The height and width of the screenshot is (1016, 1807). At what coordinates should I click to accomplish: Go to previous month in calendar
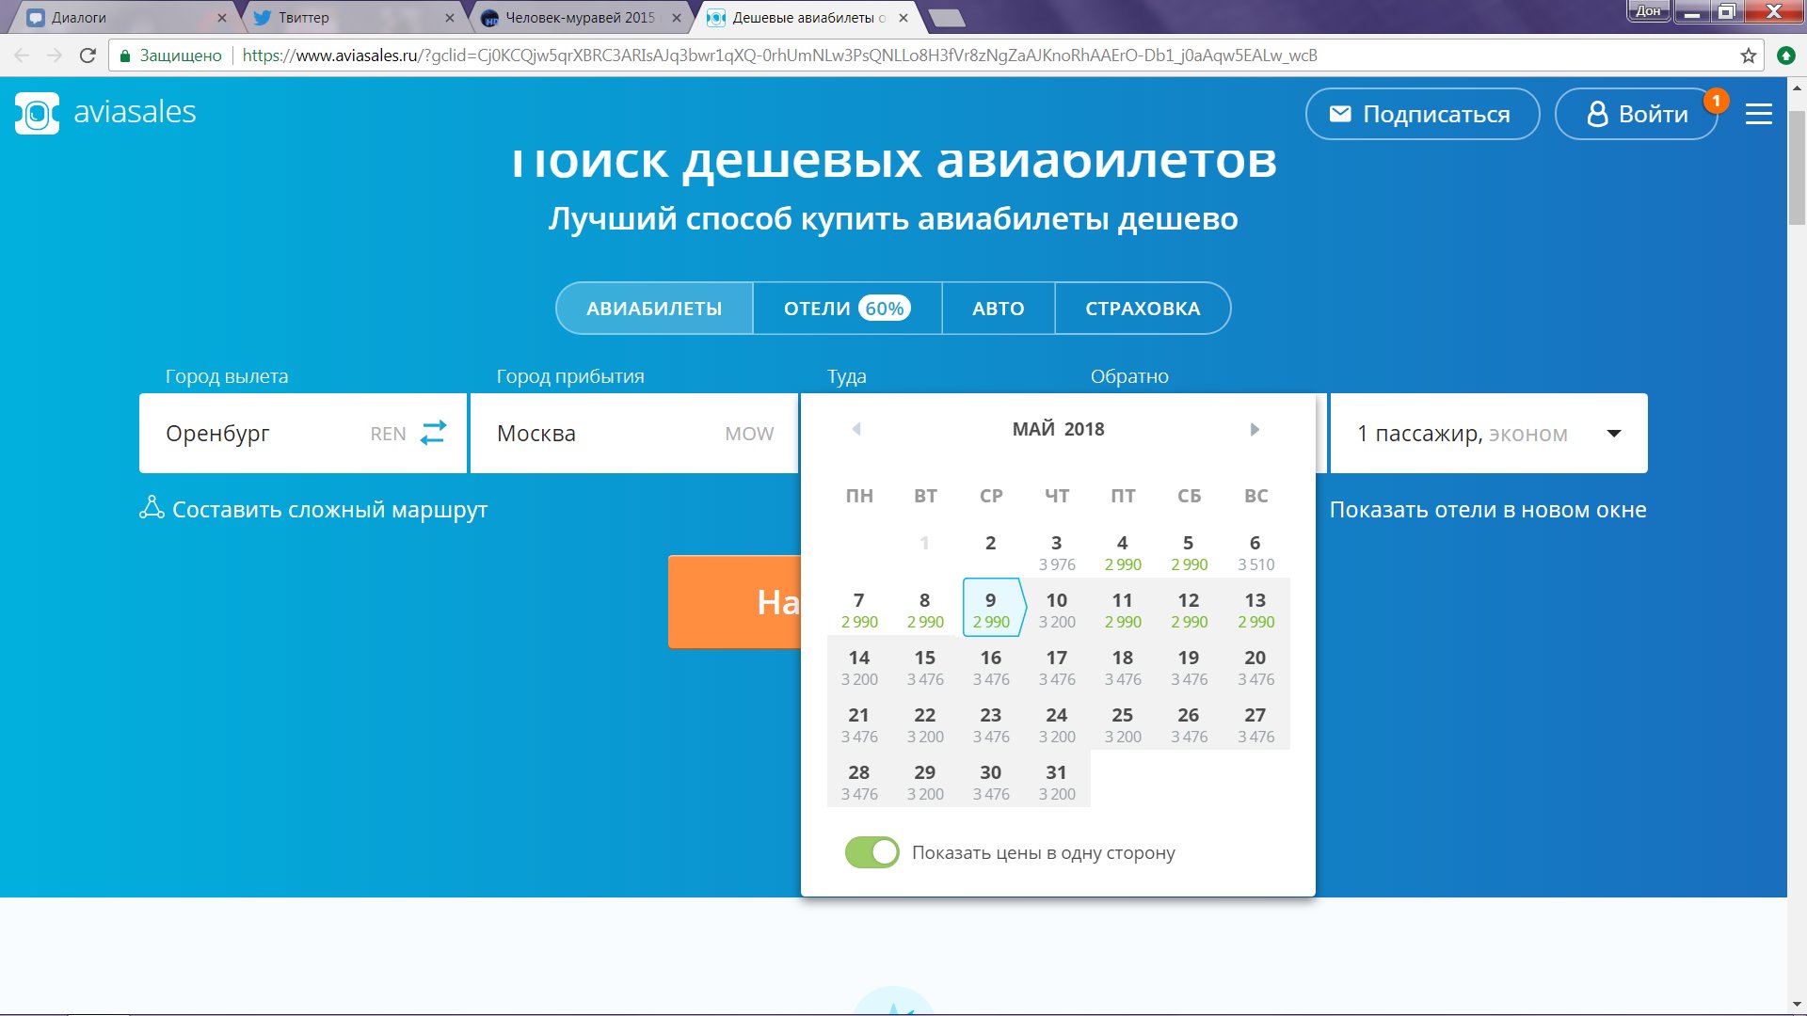click(856, 429)
